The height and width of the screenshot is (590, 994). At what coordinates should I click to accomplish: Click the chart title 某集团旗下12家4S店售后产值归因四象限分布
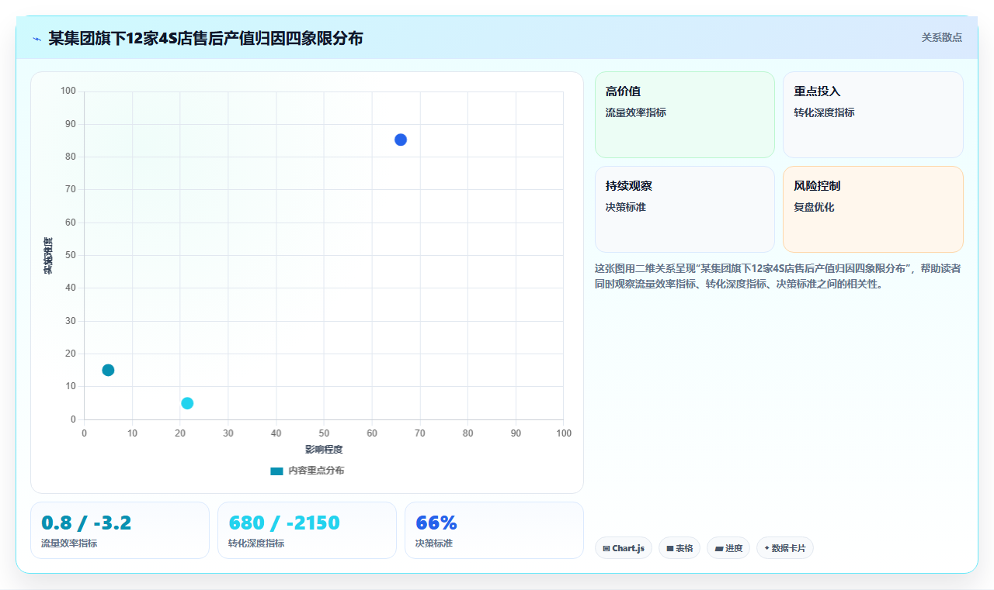click(206, 39)
